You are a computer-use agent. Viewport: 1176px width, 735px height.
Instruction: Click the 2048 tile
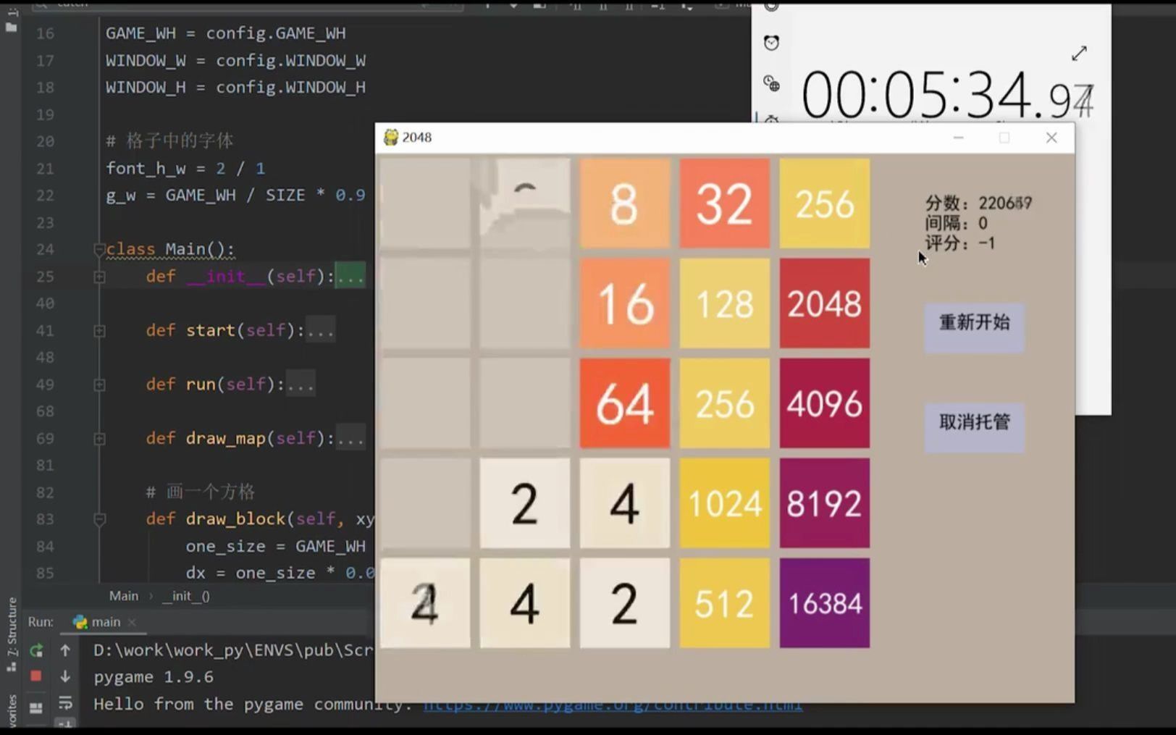click(825, 303)
